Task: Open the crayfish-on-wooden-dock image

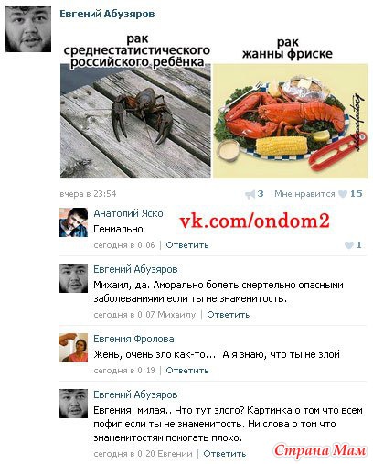Action: 135,121
